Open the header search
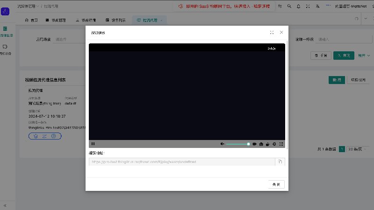The image size is (374, 210). (289, 6)
